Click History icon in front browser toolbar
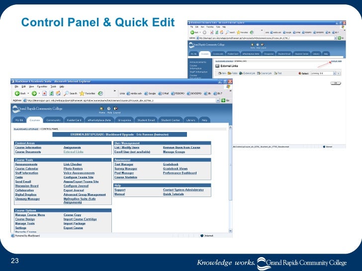Screen dimensions: 362x271 [x=100, y=93]
